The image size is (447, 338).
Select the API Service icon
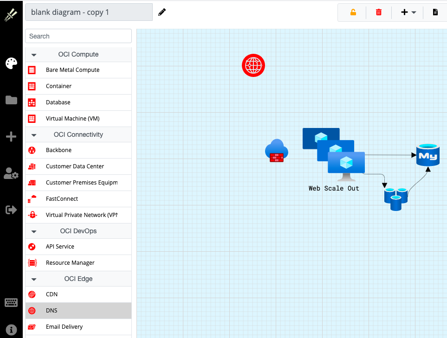tap(32, 247)
